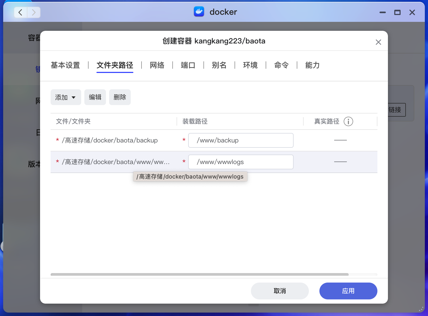Open the 添加 dropdown menu
This screenshot has width=428, height=316.
pos(66,97)
